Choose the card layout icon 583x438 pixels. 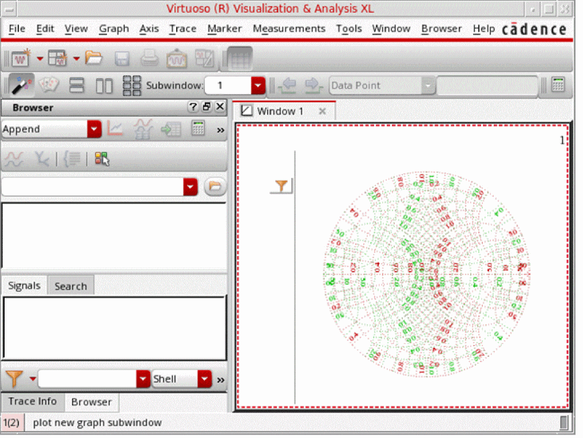click(x=49, y=85)
